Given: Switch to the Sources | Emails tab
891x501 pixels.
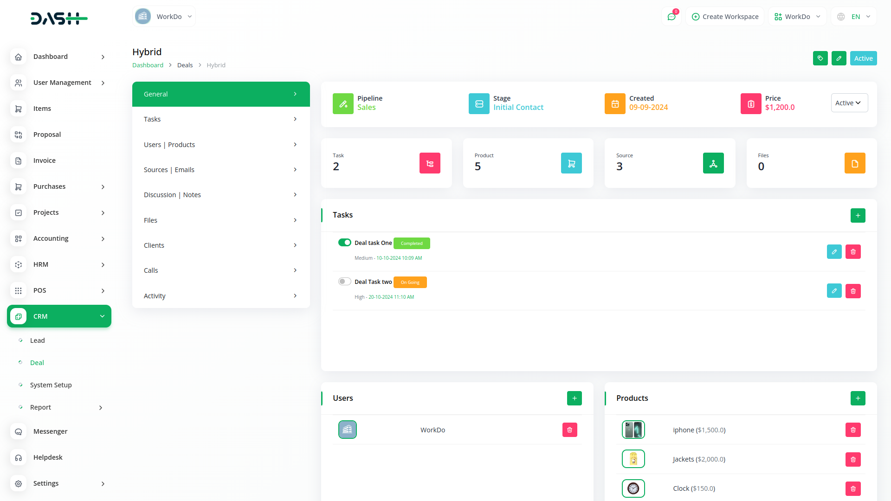Looking at the screenshot, I should tap(221, 169).
